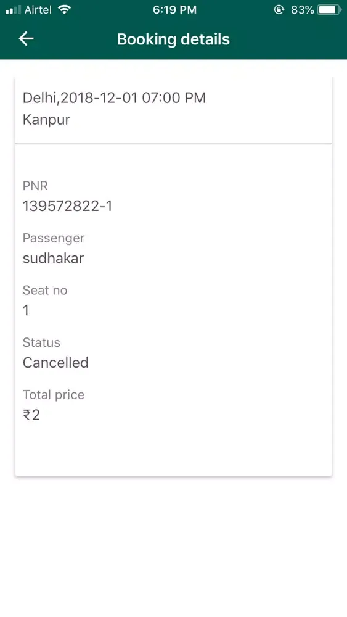Tap the Airtel carrier label

point(38,10)
